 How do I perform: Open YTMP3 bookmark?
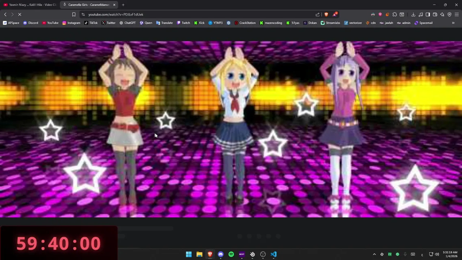(215, 23)
